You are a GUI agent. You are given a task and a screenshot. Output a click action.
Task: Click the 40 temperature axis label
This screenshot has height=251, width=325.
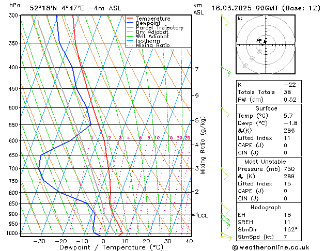pos(189,241)
